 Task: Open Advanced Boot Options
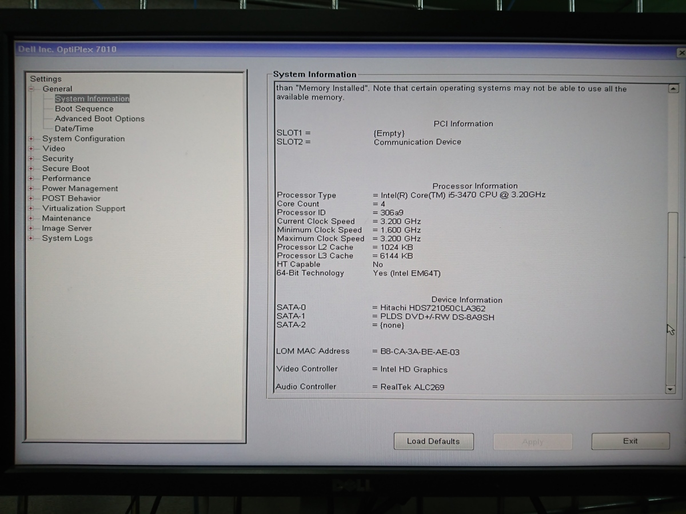(x=99, y=119)
